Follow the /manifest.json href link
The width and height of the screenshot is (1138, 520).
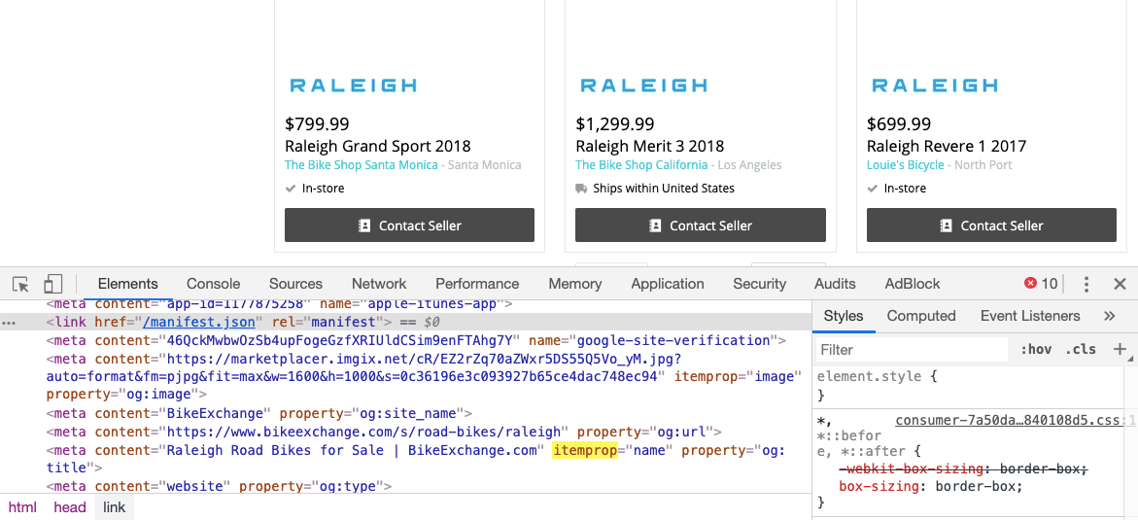pos(199,322)
